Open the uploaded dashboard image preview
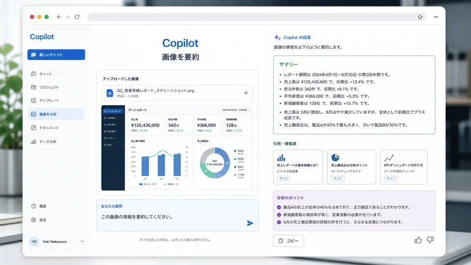 coord(177,148)
